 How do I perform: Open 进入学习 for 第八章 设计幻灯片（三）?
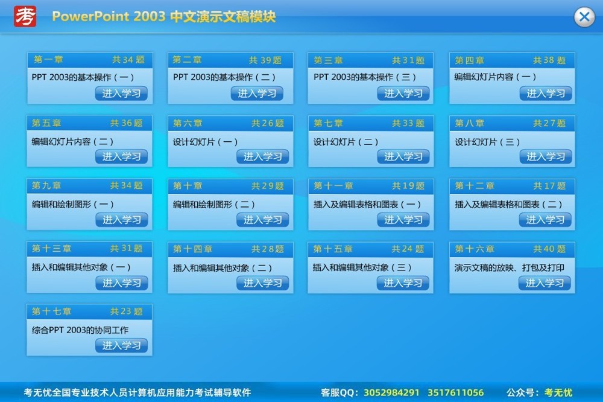[x=546, y=156]
